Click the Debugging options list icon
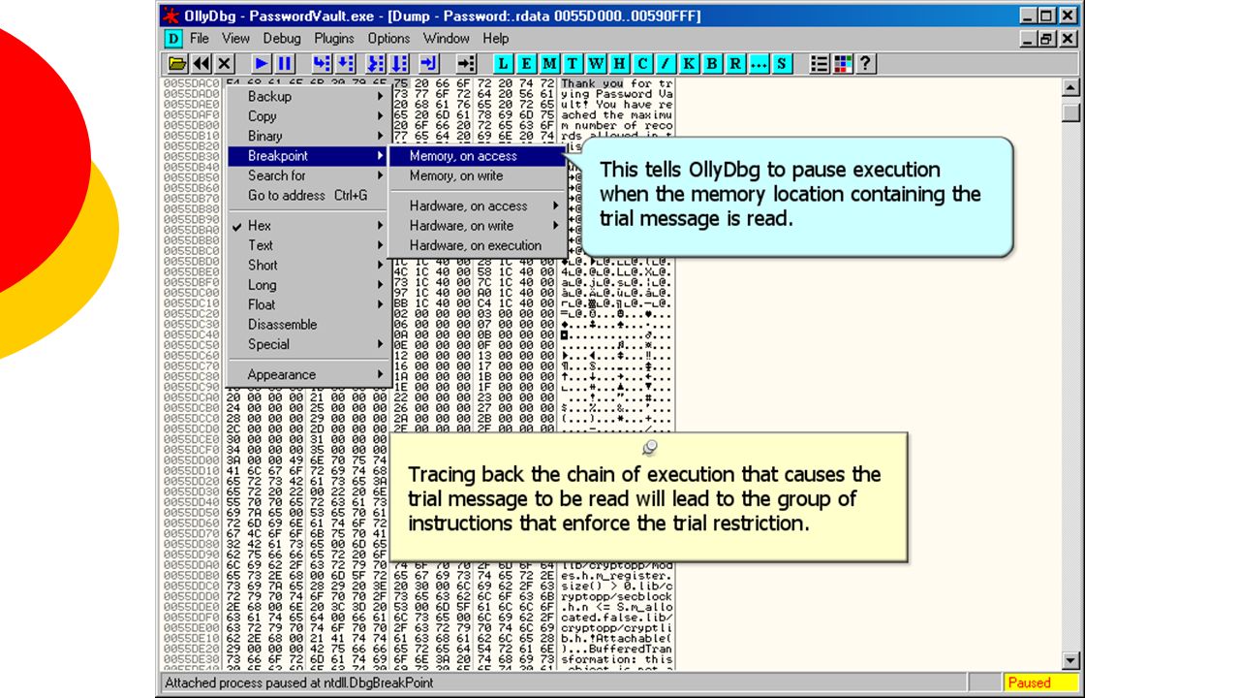 821,64
